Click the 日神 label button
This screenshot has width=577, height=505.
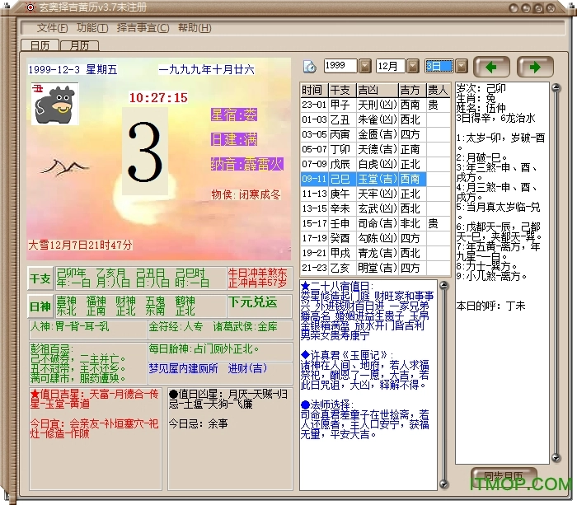(40, 306)
